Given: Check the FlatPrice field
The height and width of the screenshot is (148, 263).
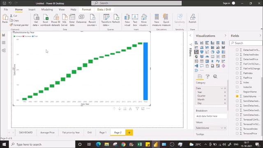Looking at the screenshot, I should click(x=237, y=78).
